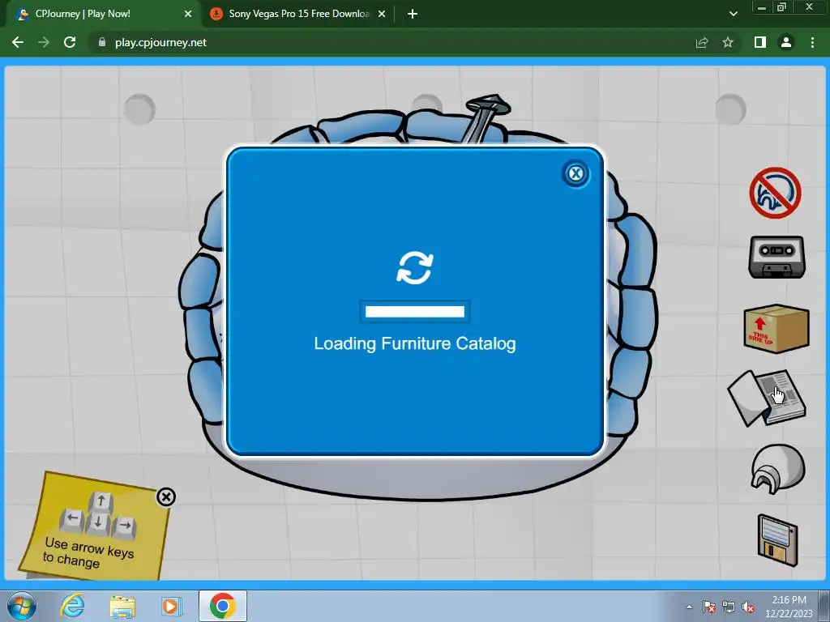Click the spinning refresh loading icon
830x622 pixels.
[x=415, y=267]
